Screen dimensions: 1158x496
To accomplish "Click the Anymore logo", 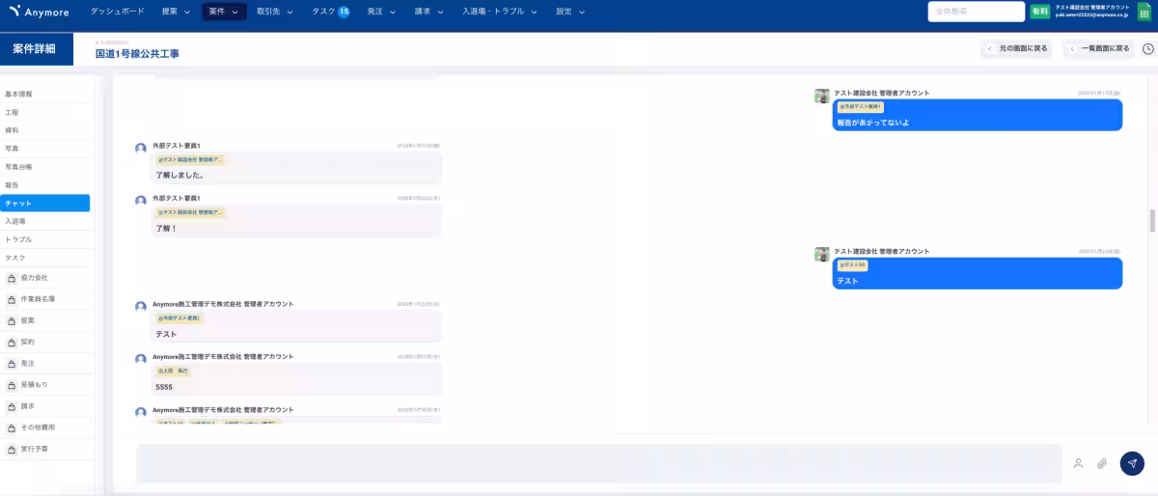I will [40, 12].
